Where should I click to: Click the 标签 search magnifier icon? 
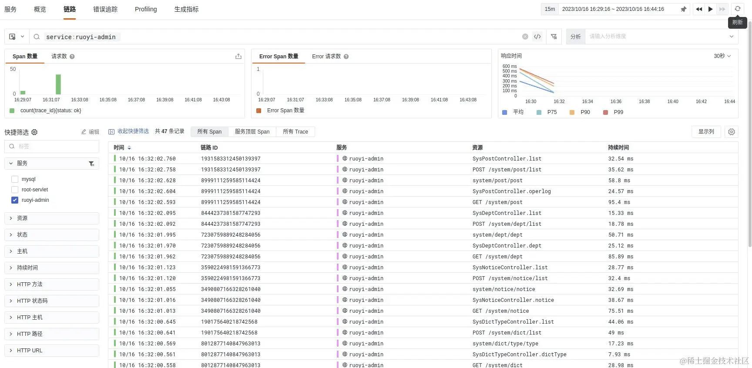coord(12,146)
